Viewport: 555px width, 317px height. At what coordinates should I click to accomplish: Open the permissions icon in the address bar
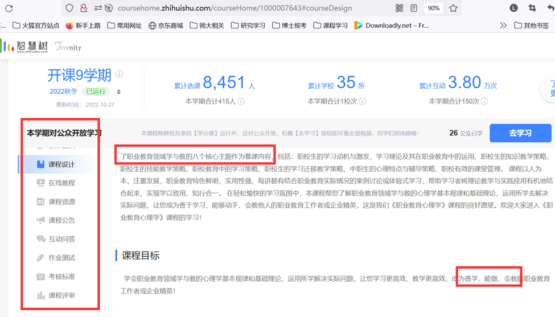point(98,8)
